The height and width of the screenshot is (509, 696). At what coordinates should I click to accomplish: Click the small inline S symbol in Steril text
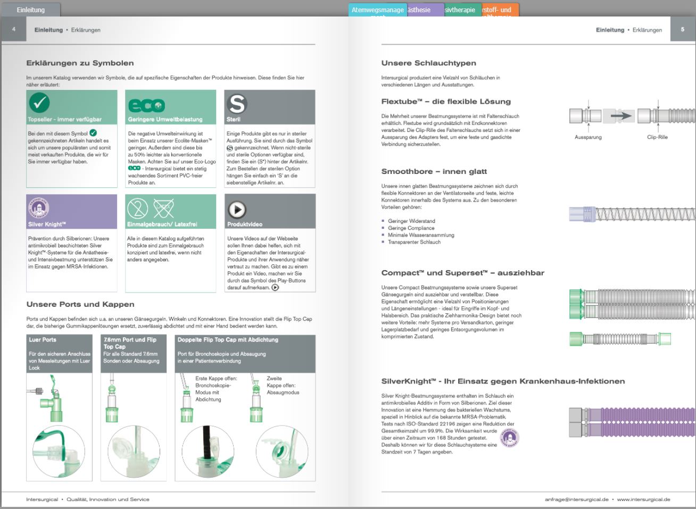pyautogui.click(x=230, y=148)
